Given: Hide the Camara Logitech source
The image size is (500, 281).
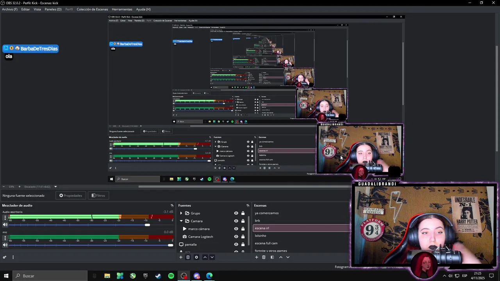Looking at the screenshot, I should click(x=236, y=237).
